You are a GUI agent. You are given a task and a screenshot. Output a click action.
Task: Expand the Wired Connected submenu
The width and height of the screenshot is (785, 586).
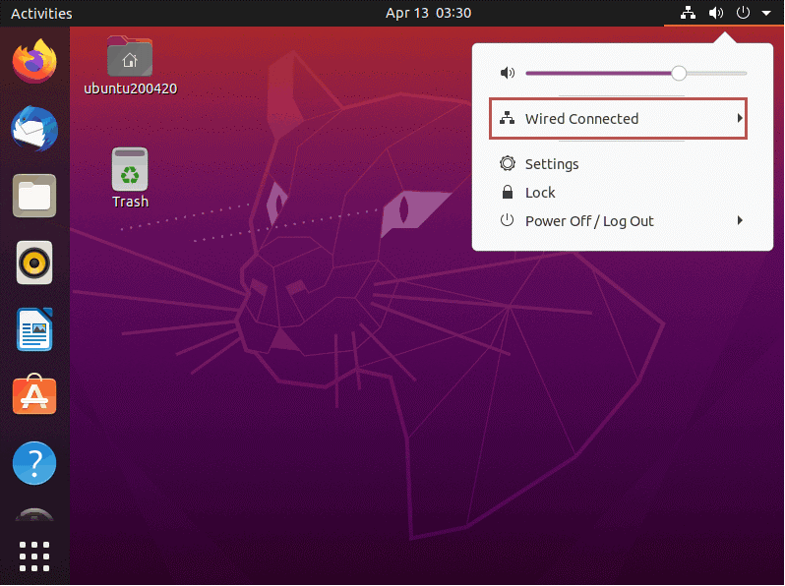[x=619, y=119]
